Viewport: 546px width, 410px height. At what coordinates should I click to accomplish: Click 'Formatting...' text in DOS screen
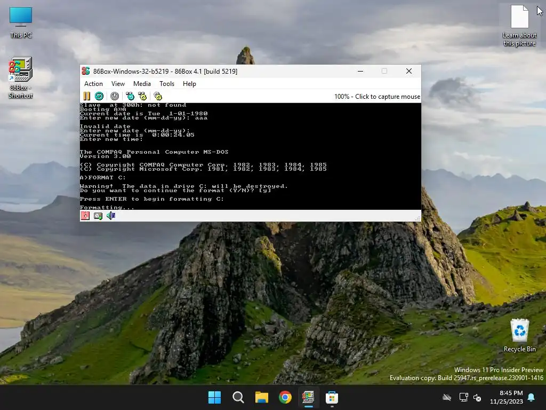(x=107, y=208)
